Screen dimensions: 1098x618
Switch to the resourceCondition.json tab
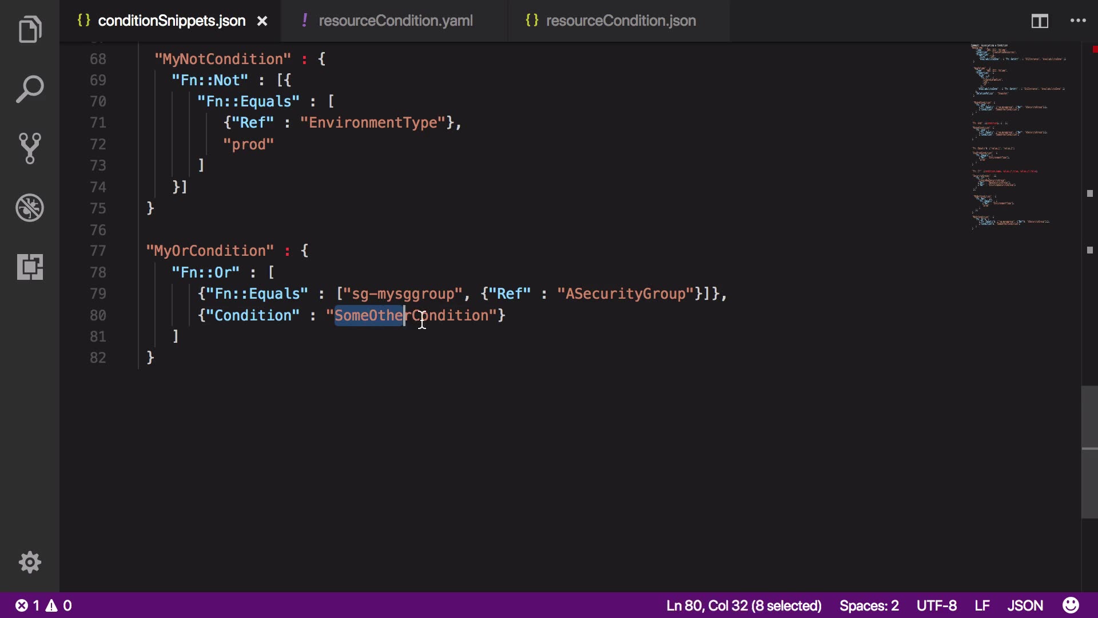click(x=620, y=21)
